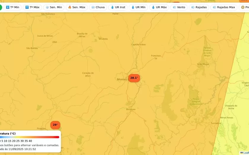Select the Tº Min layer button

(x=12, y=7)
